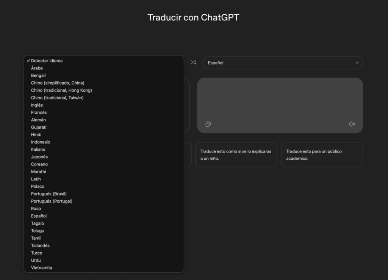Select Portugués (Portugal) language
The width and height of the screenshot is (388, 280).
[x=52, y=201]
